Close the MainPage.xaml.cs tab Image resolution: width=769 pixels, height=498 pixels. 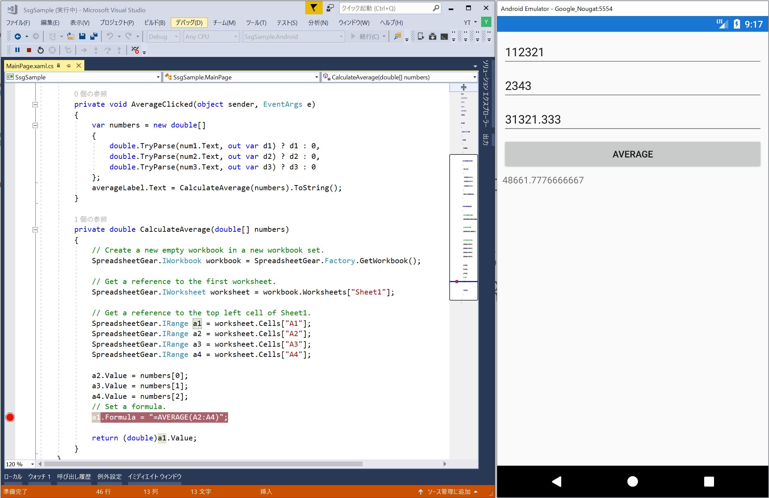coord(79,65)
